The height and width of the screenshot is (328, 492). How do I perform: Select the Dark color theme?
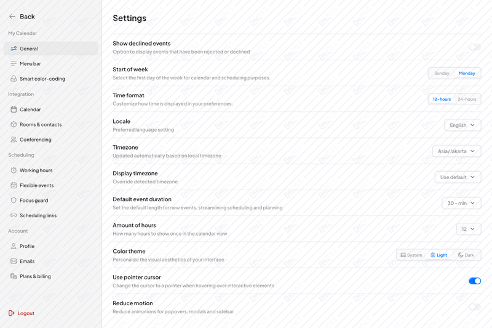(x=466, y=255)
